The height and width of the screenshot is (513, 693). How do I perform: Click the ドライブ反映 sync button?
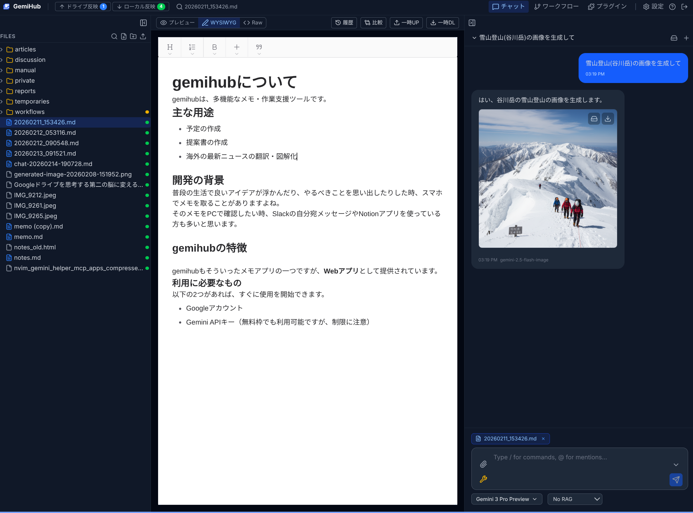(x=82, y=6)
